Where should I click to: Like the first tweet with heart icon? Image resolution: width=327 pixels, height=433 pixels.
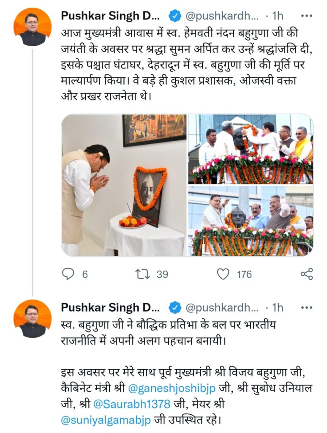point(223,274)
